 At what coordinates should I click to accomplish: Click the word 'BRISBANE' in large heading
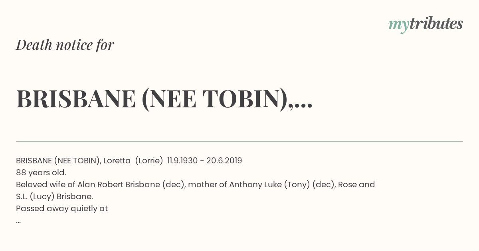coord(76,99)
